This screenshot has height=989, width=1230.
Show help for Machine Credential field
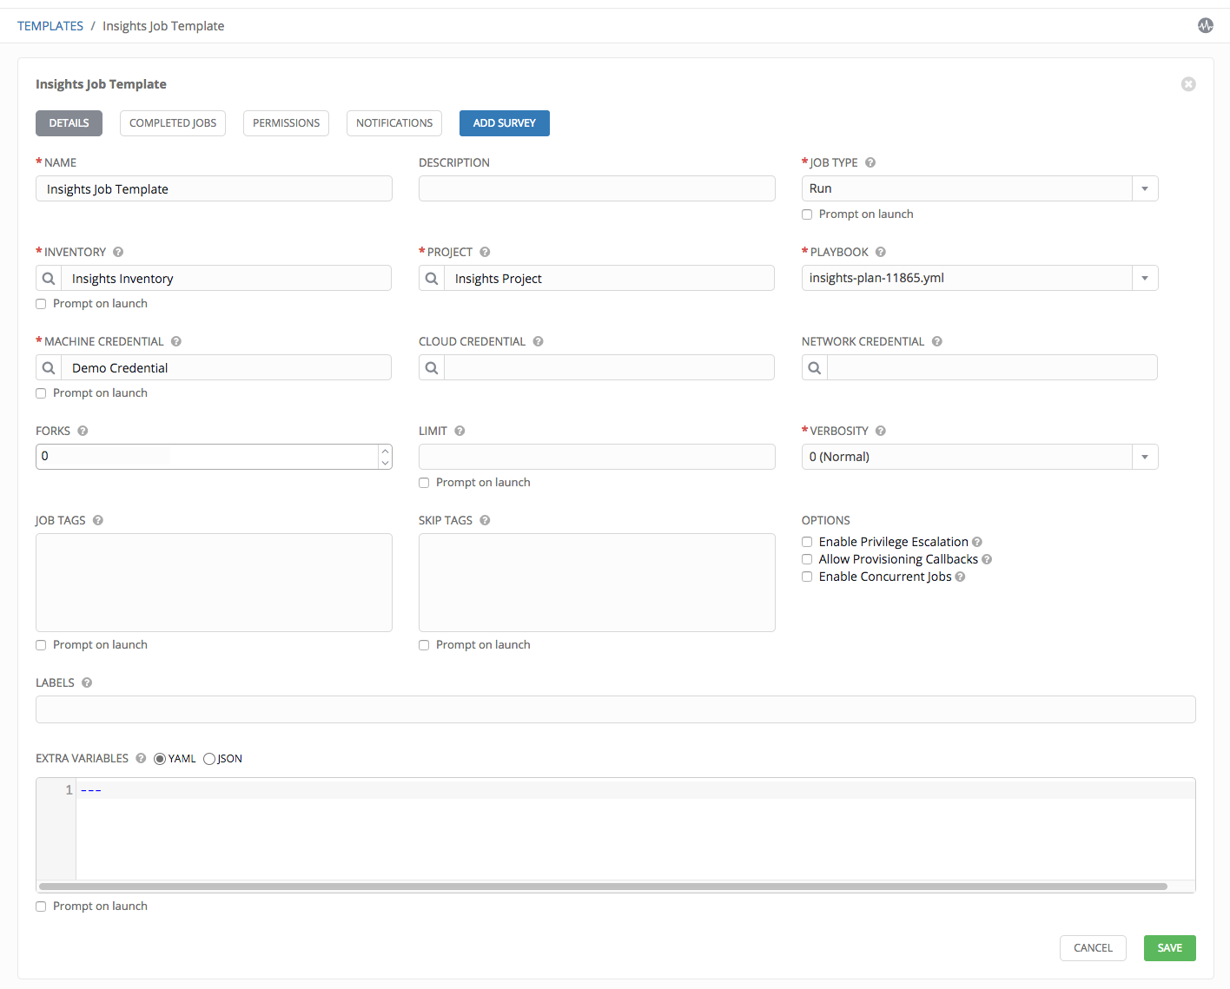click(x=175, y=341)
